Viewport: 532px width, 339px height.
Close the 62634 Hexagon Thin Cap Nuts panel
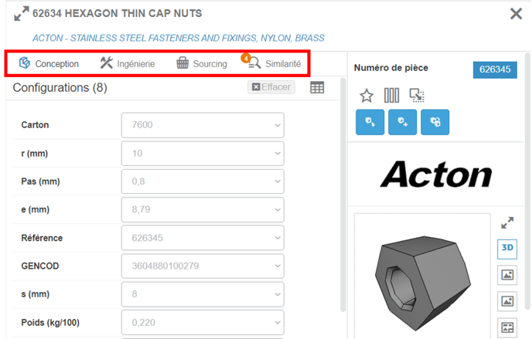[516, 14]
